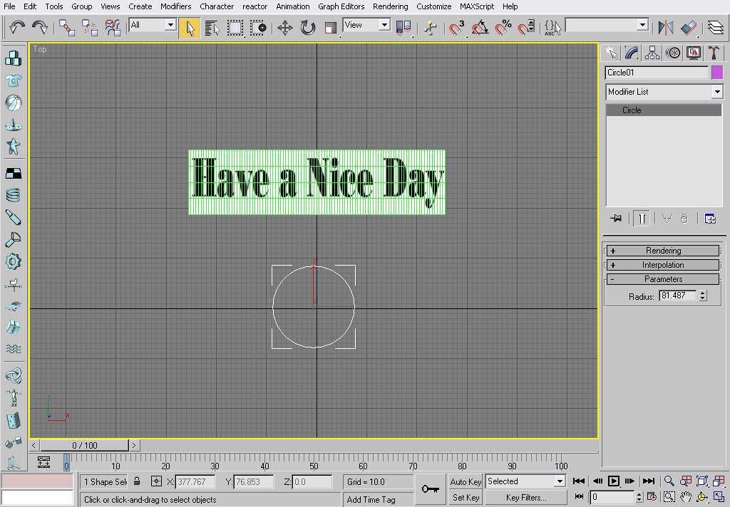
Task: Toggle the Selection Lock padlock
Action: 137,481
